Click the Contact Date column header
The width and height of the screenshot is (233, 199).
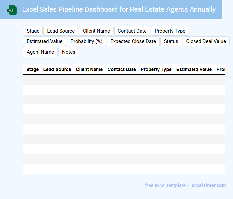(121, 69)
